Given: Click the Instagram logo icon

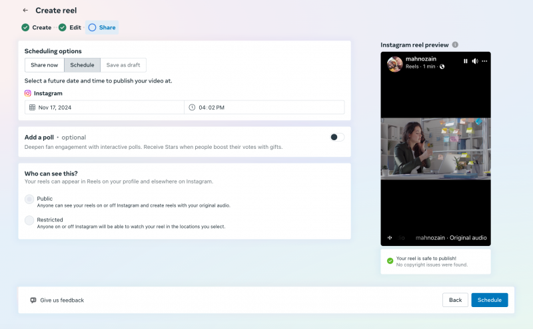Looking at the screenshot, I should coord(28,93).
